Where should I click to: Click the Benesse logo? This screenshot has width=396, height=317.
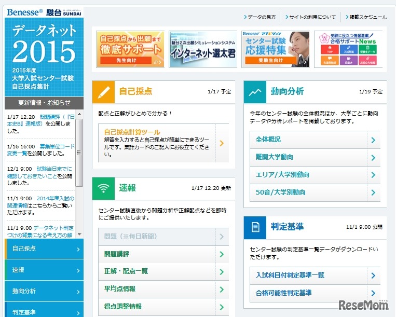point(25,12)
